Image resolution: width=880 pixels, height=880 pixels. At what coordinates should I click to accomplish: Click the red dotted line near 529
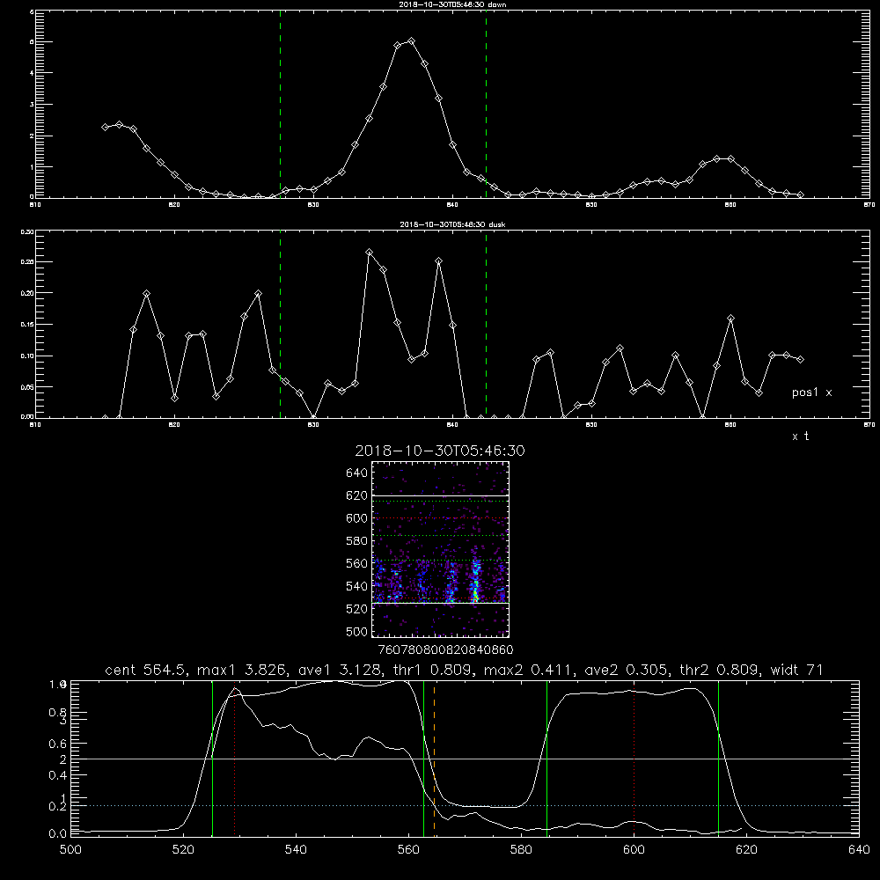click(235, 758)
